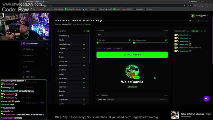Click the ROLL WINNER button
The image size is (213, 120).
[x=132, y=55]
